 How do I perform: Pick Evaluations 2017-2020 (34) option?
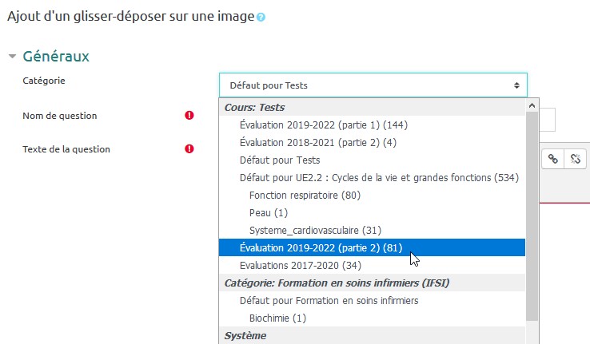[301, 265]
